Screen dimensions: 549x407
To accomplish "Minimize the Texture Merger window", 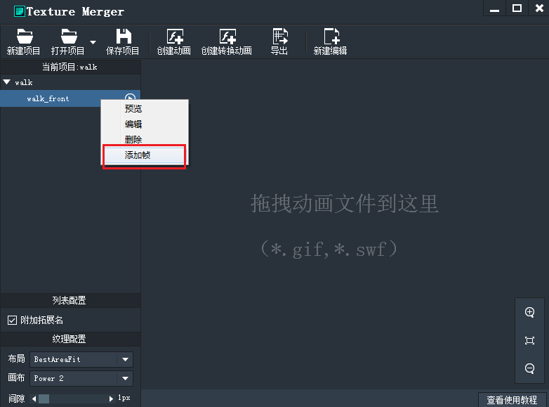I will tap(494, 8).
